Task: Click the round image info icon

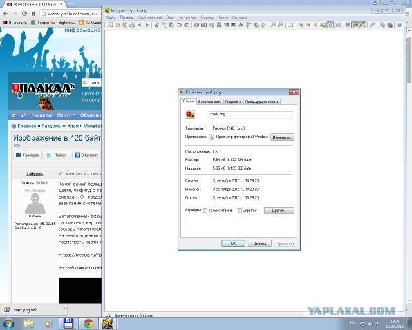Action: [196, 24]
